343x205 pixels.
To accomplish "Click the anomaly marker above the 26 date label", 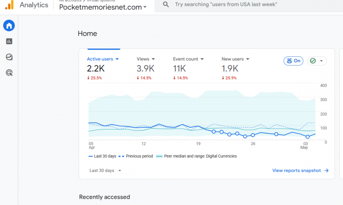I will [x=253, y=135].
